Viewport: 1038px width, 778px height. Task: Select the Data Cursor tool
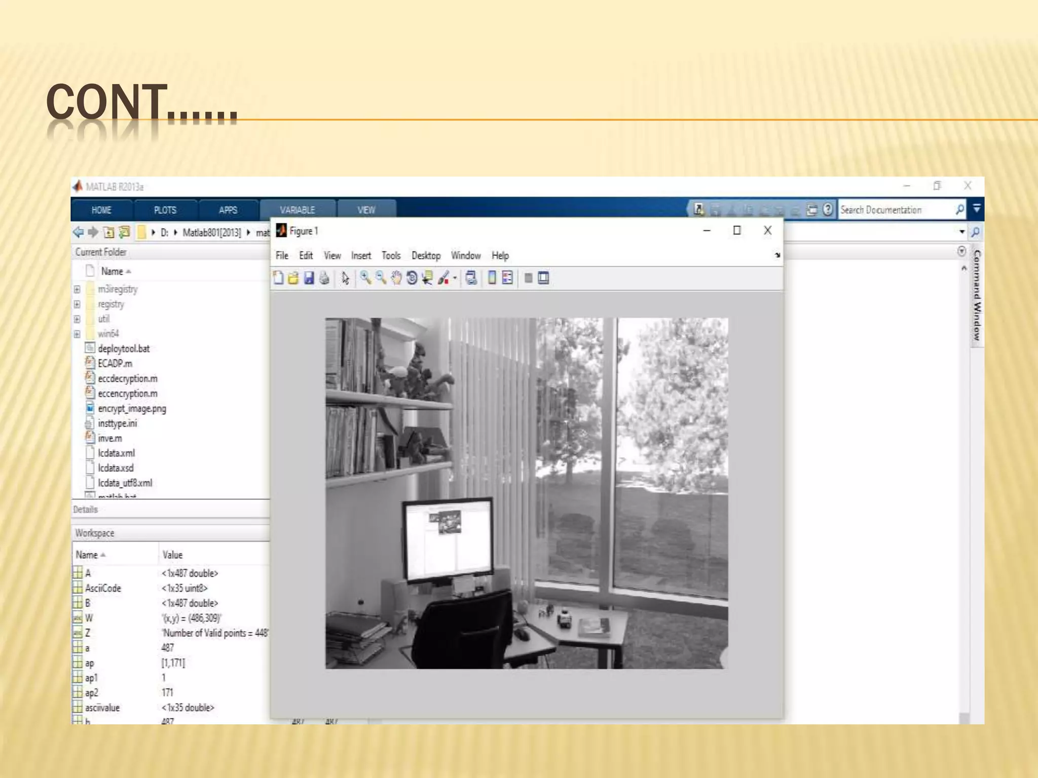[427, 278]
